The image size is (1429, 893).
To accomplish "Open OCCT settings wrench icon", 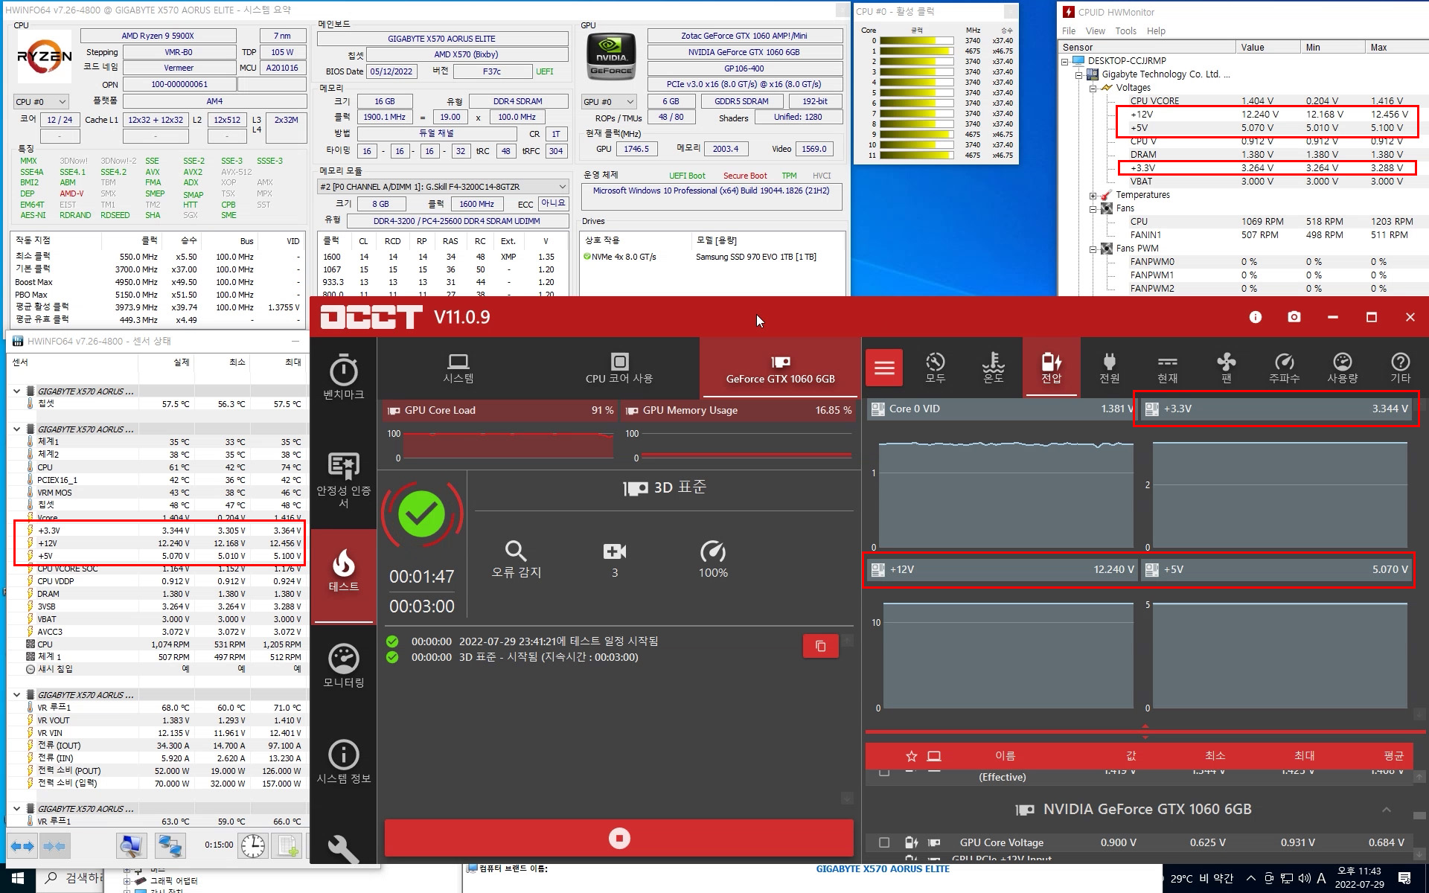I will click(x=343, y=848).
